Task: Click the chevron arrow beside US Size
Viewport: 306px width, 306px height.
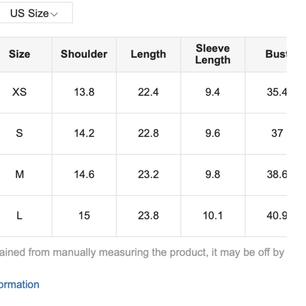Action: tap(54, 14)
